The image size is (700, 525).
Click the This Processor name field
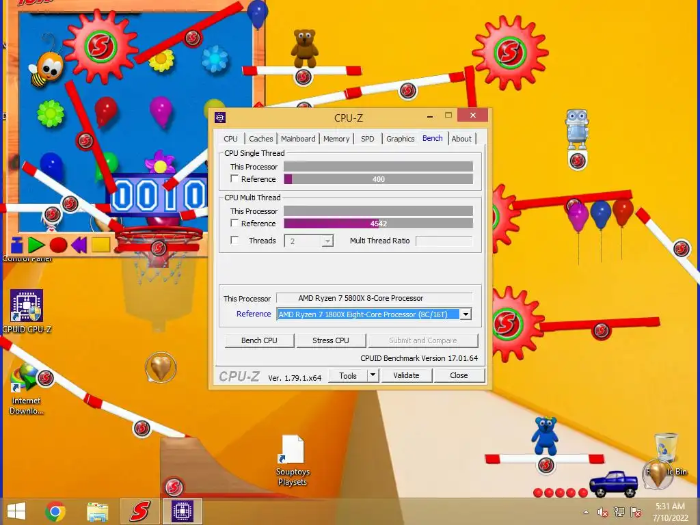point(374,298)
